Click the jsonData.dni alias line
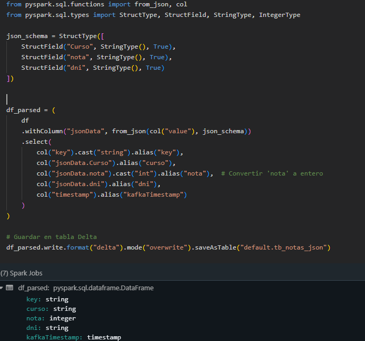This screenshot has width=365, height=341. click(99, 185)
